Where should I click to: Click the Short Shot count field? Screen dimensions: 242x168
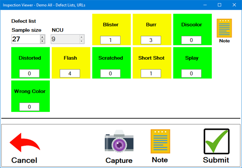(x=151, y=73)
